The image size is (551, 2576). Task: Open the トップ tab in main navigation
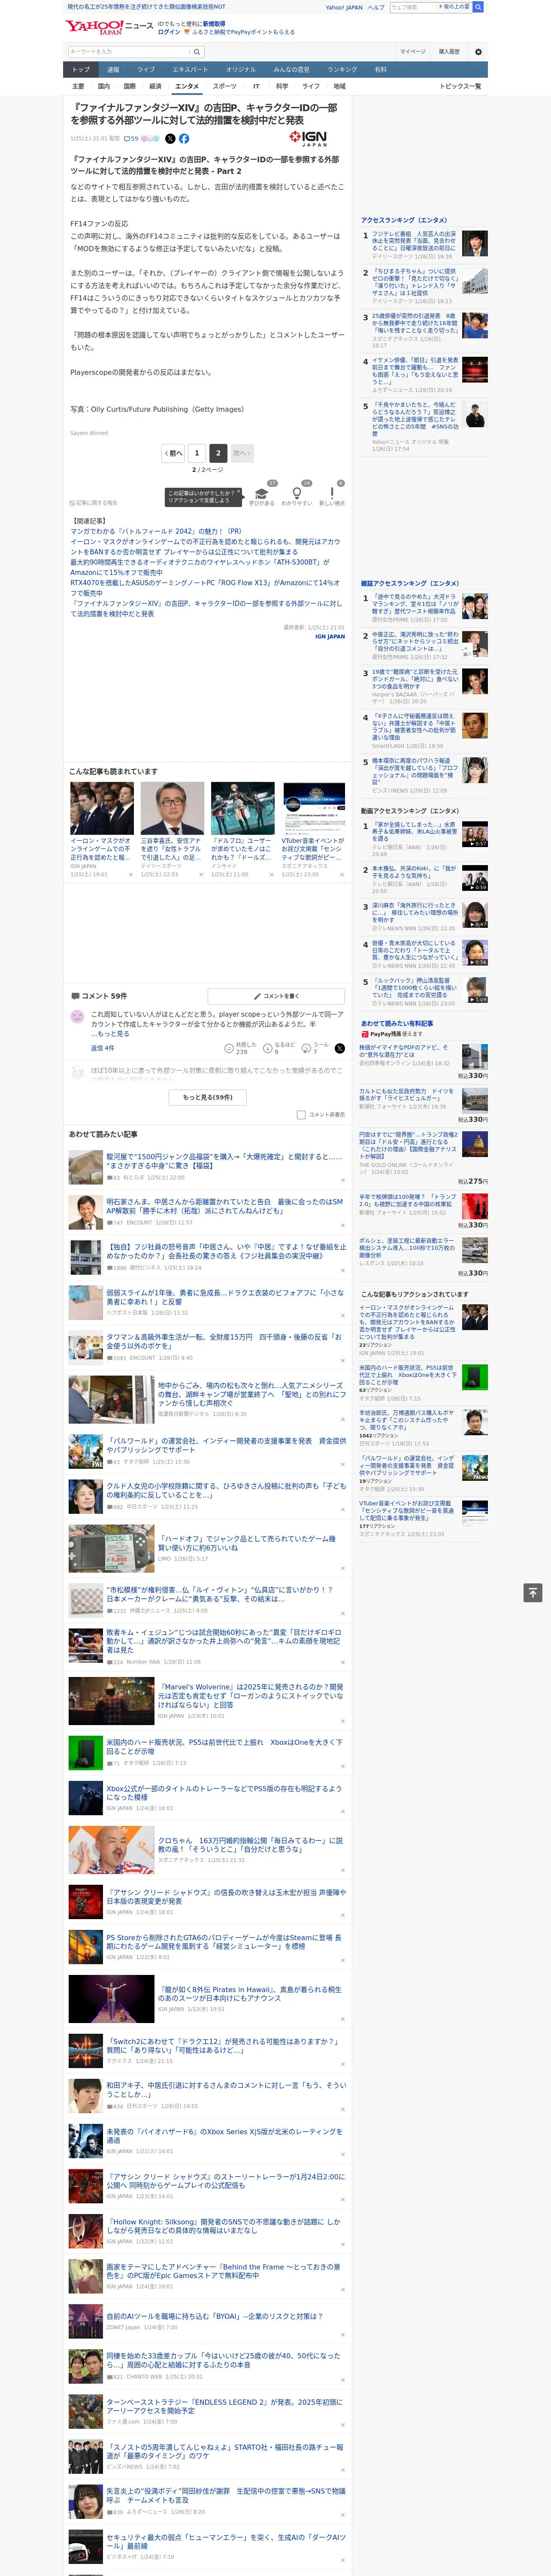click(x=81, y=70)
